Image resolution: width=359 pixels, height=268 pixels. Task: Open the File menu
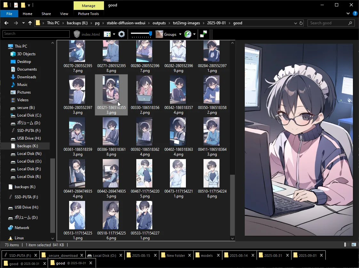pyautogui.click(x=9, y=14)
